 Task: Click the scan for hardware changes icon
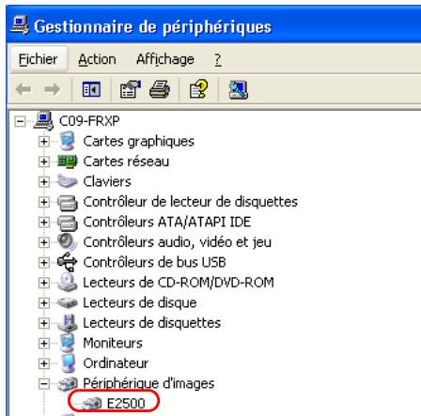click(x=238, y=90)
